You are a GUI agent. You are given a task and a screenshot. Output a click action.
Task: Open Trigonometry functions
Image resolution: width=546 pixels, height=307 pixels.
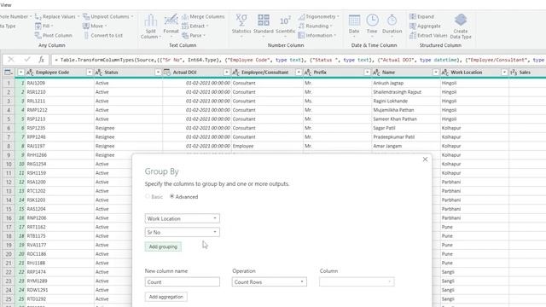[x=318, y=17]
